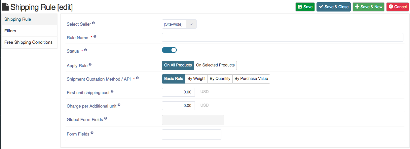Click help icon beside First unit shipping cost
This screenshot has height=149, width=410.
coord(112,91)
